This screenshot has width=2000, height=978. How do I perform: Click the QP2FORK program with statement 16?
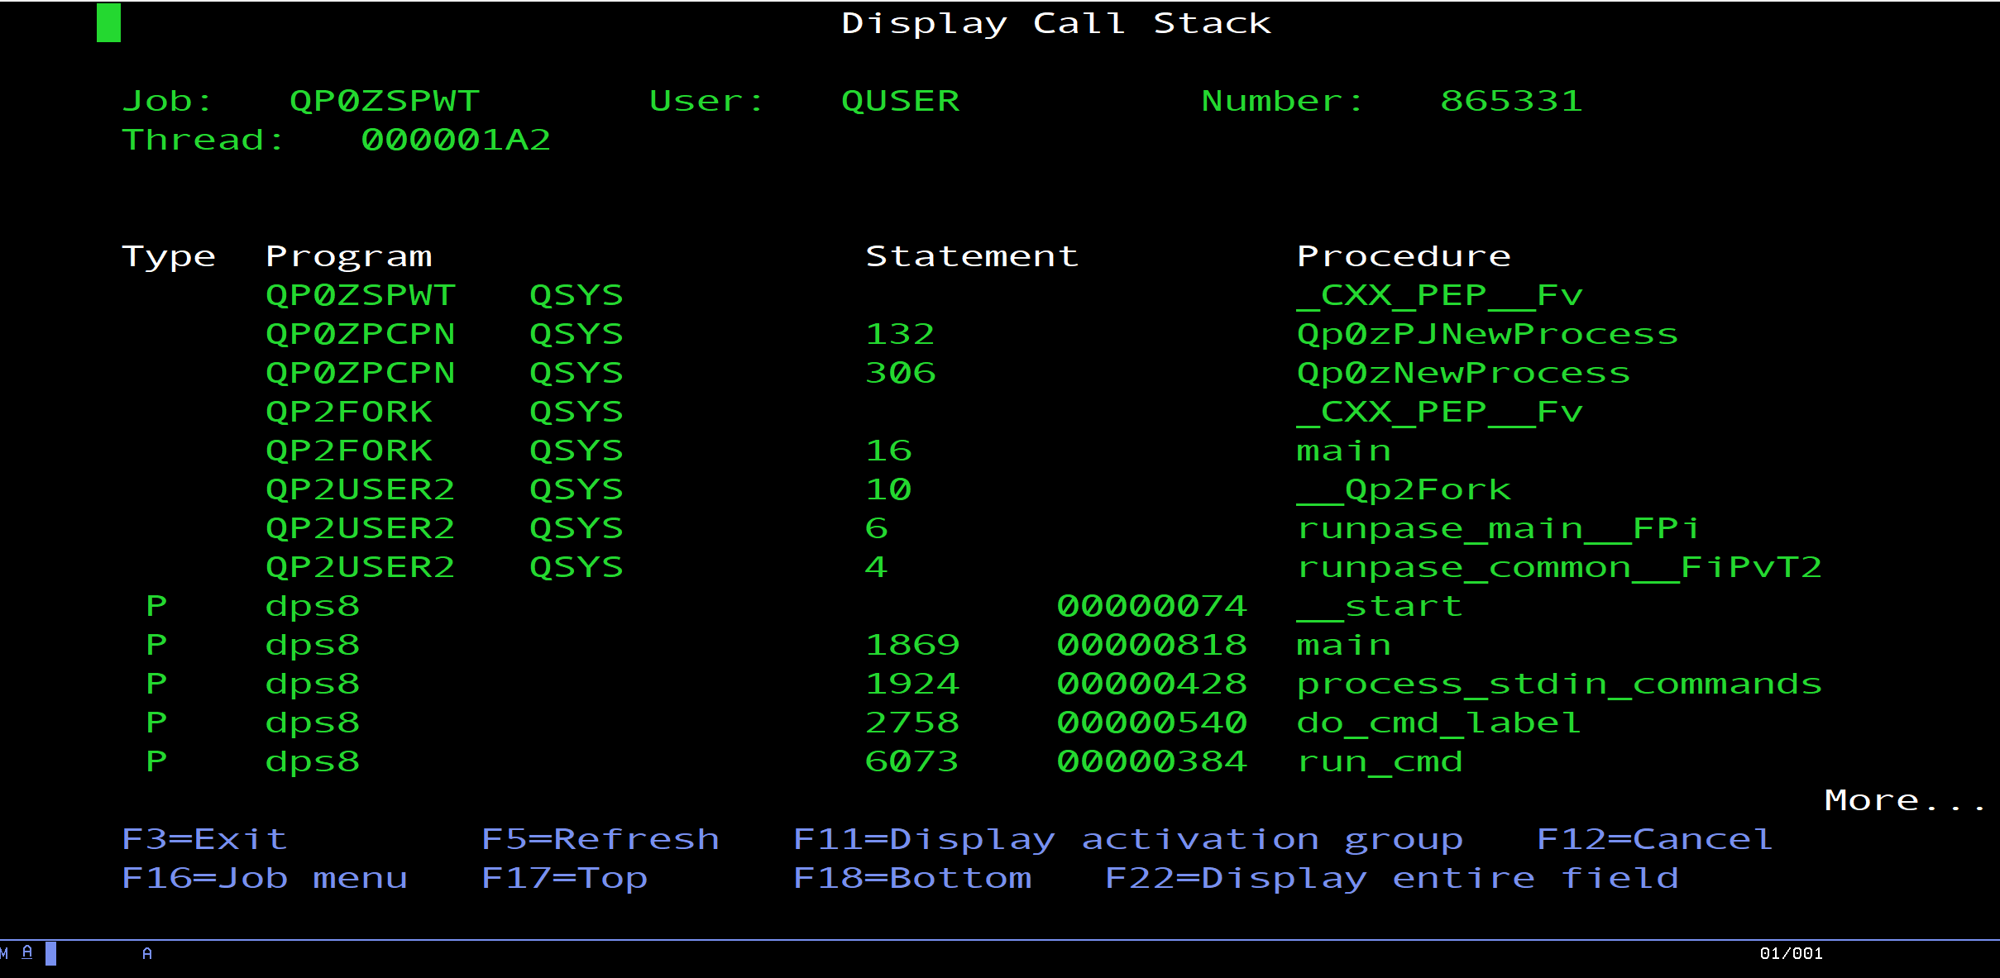(349, 451)
